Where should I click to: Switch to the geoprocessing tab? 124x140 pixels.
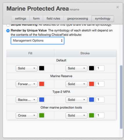point(78,19)
